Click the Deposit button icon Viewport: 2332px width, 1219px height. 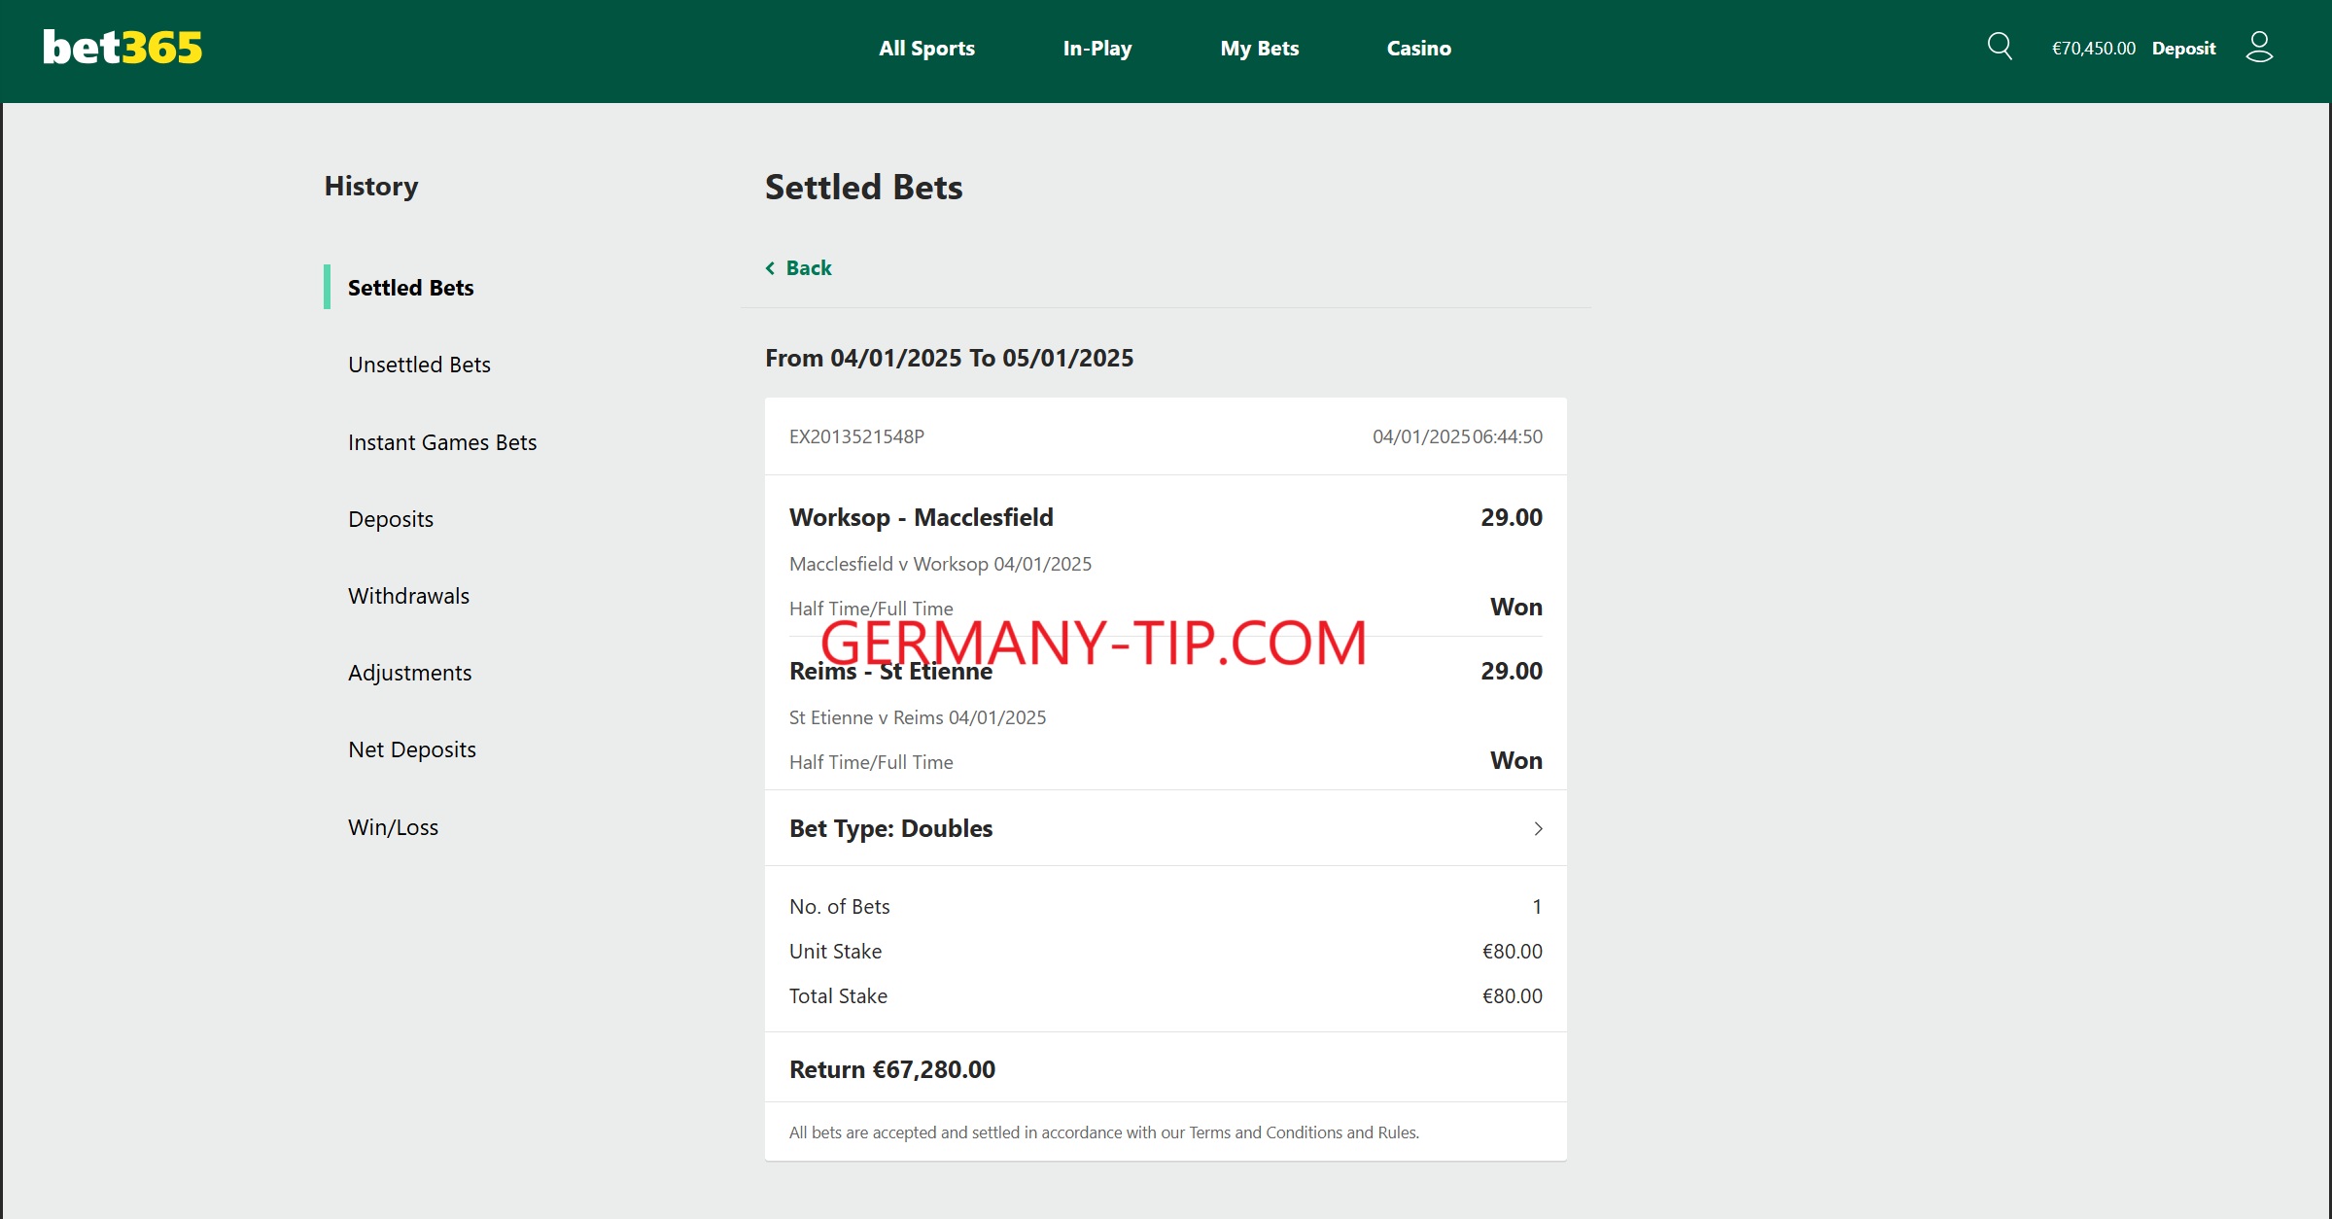coord(2182,47)
